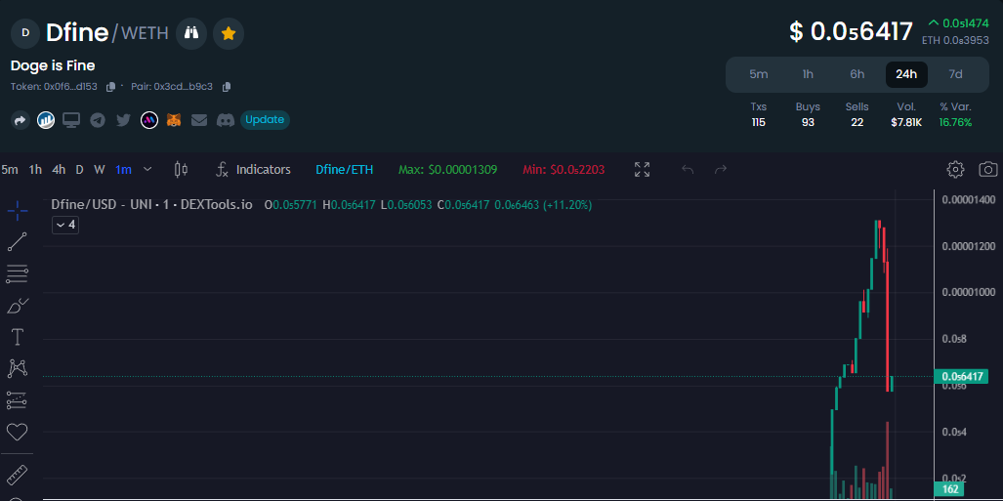
Task: Click the share arrow icon
Action: (x=21, y=120)
